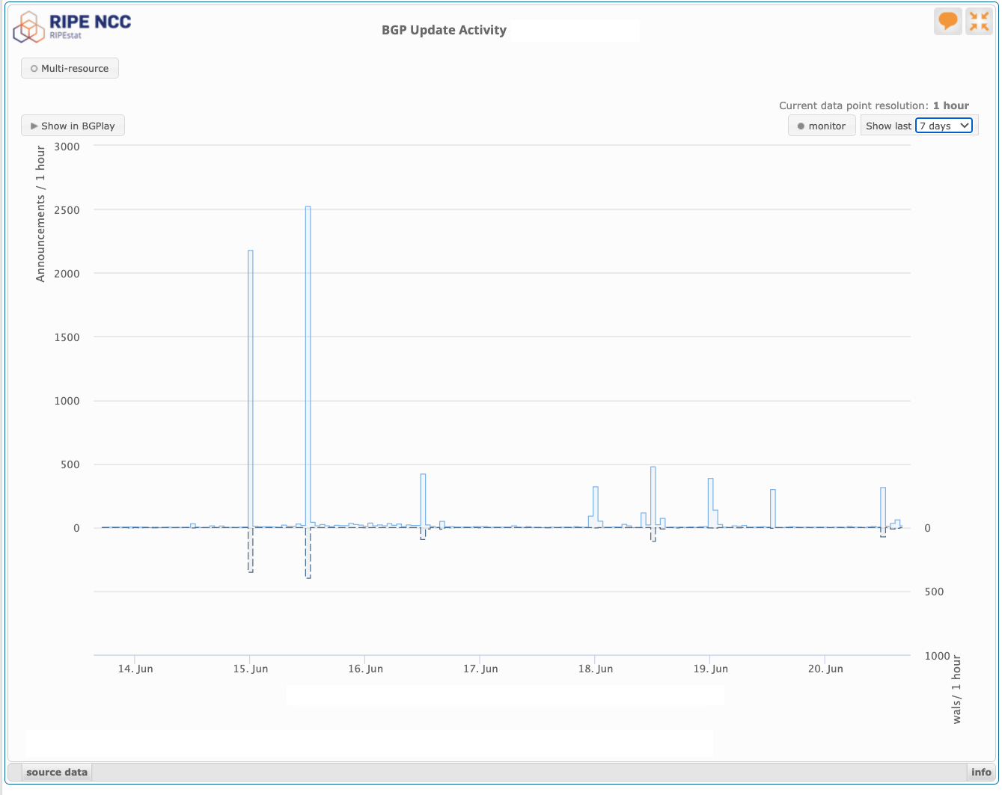
Task: Toggle the Multi-resource option
Action: 70,68
